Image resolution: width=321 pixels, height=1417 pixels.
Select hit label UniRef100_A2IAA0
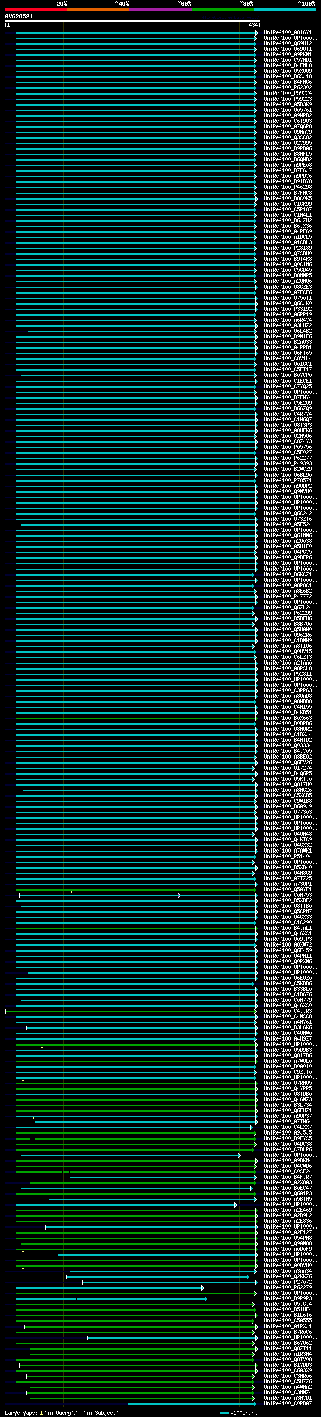287,663
